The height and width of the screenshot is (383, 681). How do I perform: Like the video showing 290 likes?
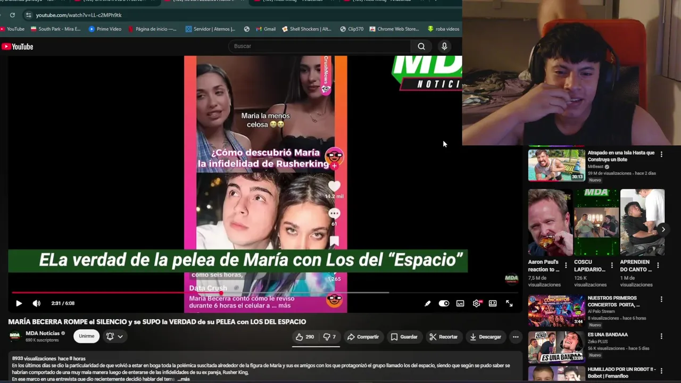click(305, 337)
